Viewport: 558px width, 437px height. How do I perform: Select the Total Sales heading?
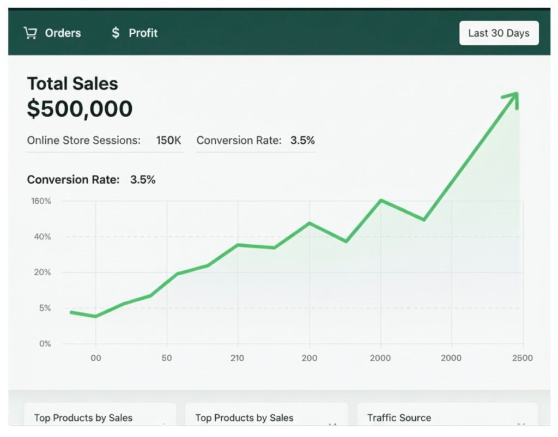point(72,83)
